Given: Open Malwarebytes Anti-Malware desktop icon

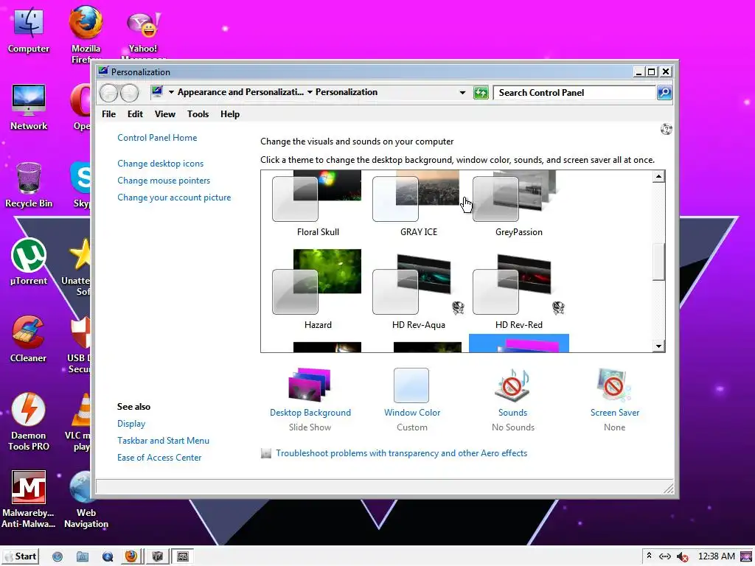Looking at the screenshot, I should coord(29,500).
